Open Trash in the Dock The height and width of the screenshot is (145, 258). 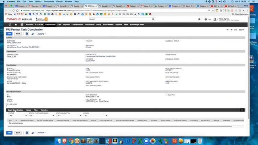click(200, 141)
